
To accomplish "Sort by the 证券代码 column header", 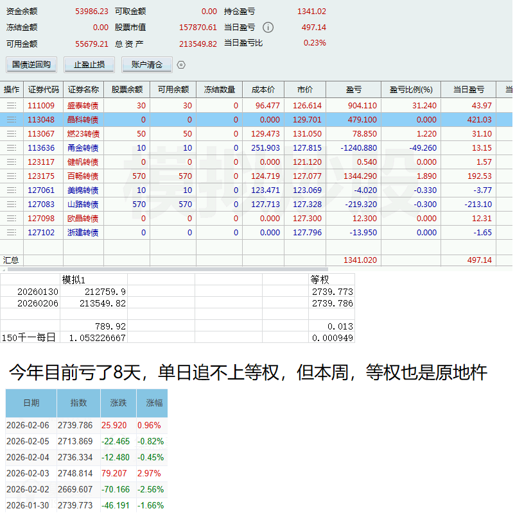I will (44, 90).
